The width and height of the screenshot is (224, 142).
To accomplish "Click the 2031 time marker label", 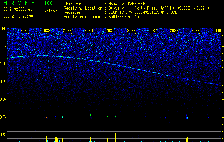I will click(25, 31).
